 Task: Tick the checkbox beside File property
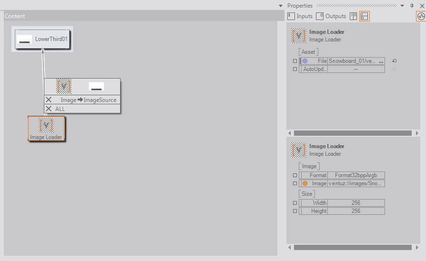[294, 61]
